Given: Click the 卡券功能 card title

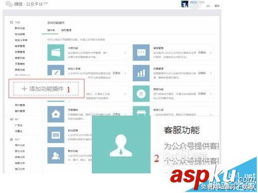Looking at the screenshot, I should coord(73,48).
